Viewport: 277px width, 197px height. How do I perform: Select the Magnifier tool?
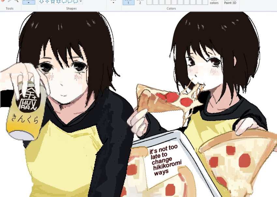[x=15, y=1]
